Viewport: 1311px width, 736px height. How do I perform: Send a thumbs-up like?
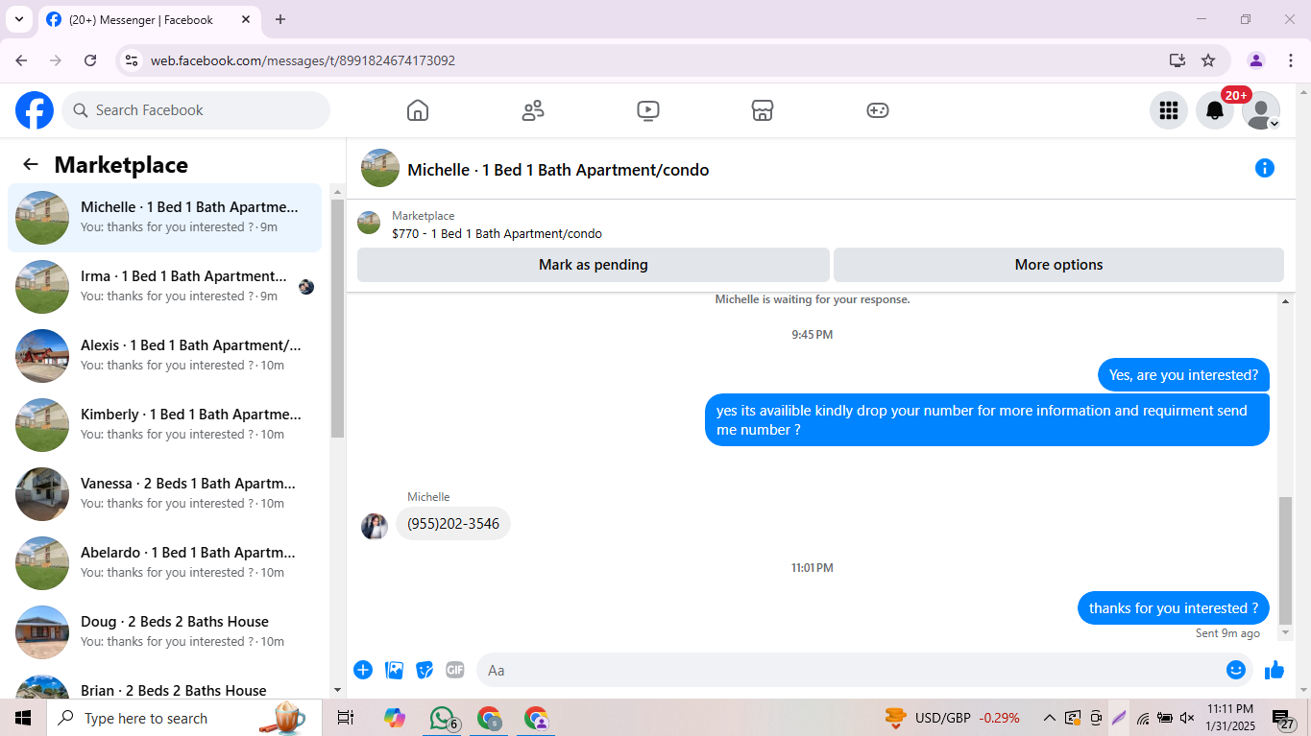1275,670
